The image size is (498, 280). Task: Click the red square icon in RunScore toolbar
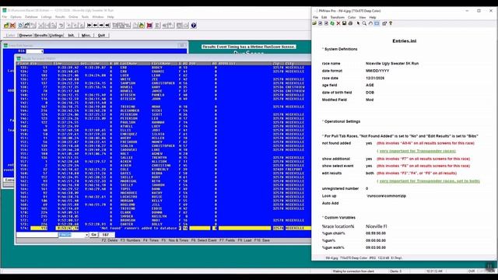(x=149, y=26)
